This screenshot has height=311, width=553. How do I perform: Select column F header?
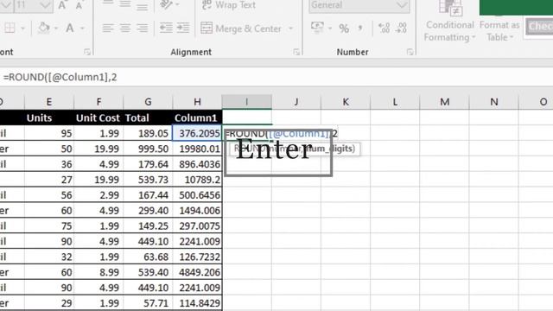click(x=99, y=102)
